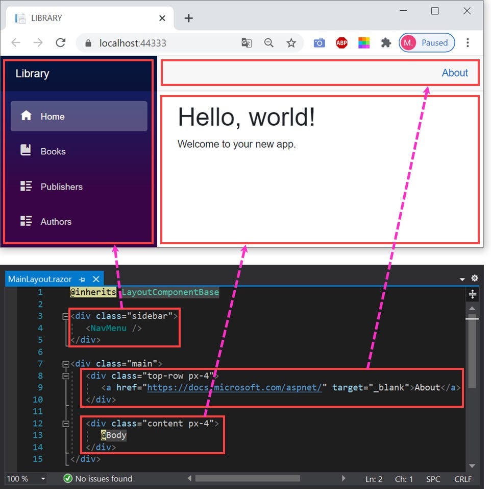Click the puzzle-piece extensions icon

point(385,43)
